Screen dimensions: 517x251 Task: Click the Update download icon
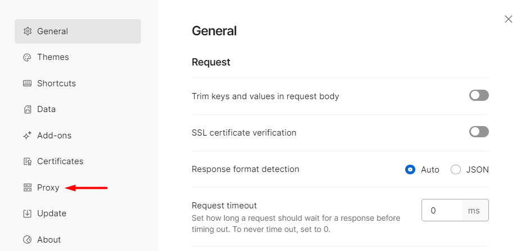coord(28,213)
